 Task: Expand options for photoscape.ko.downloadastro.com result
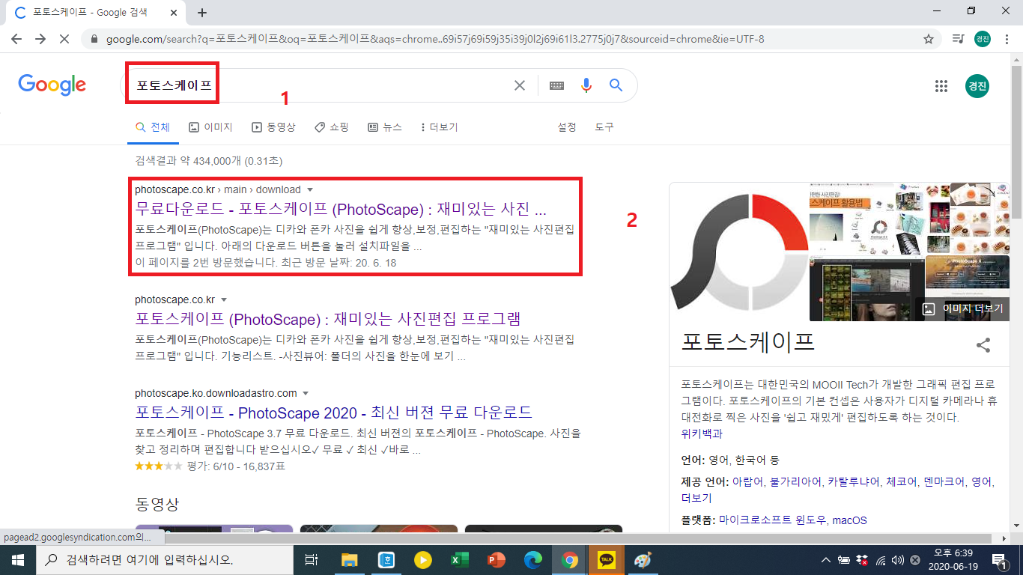[x=306, y=394]
